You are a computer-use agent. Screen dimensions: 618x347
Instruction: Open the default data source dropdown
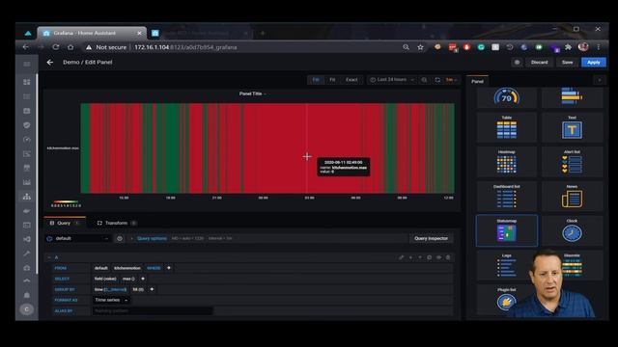coord(78,238)
